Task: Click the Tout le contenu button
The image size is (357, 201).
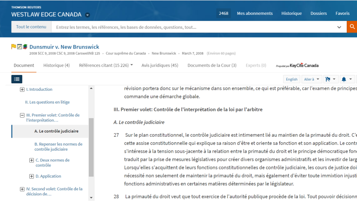Action: tap(31, 27)
